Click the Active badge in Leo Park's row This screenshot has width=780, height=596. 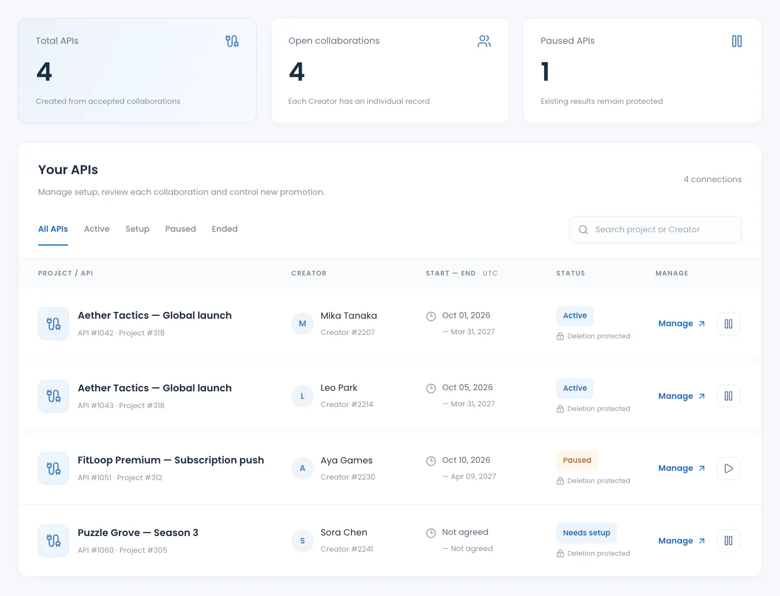coord(575,388)
